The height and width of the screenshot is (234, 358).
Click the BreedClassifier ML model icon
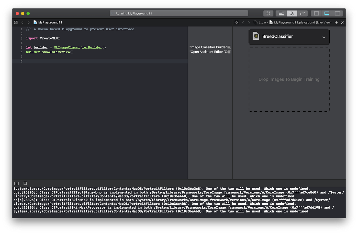point(256,36)
